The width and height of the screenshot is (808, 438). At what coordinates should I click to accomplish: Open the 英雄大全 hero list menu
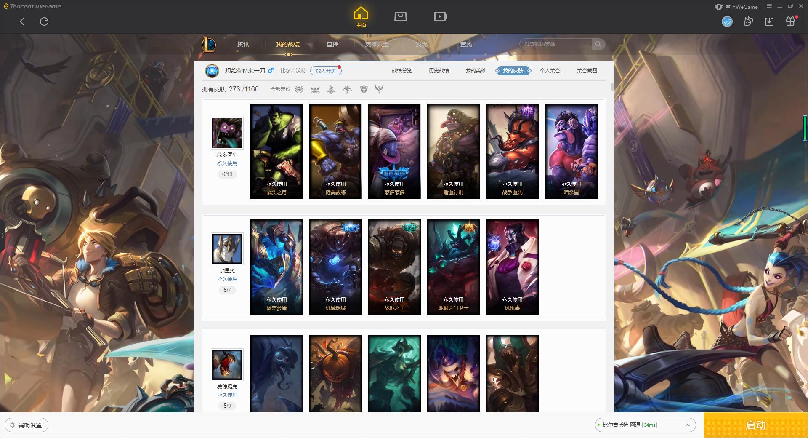(x=377, y=44)
